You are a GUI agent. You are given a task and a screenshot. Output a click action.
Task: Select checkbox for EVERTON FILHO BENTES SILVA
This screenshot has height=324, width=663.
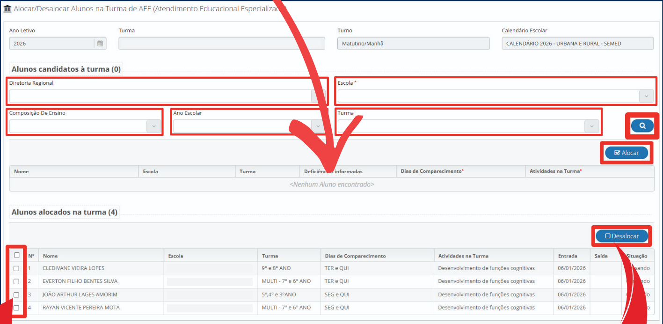(16, 282)
